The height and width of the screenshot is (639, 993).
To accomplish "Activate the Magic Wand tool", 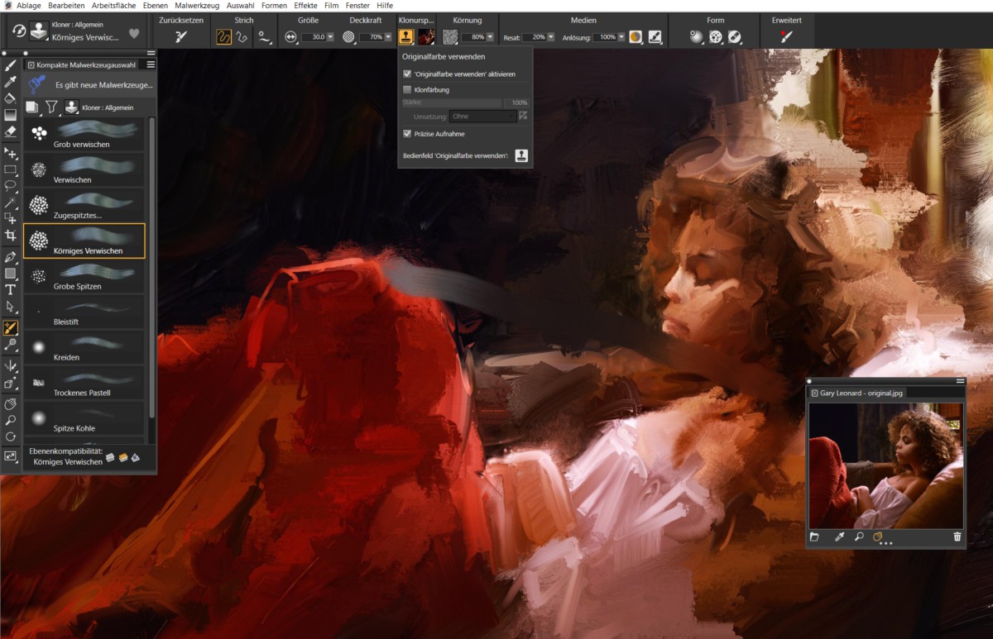I will click(11, 203).
